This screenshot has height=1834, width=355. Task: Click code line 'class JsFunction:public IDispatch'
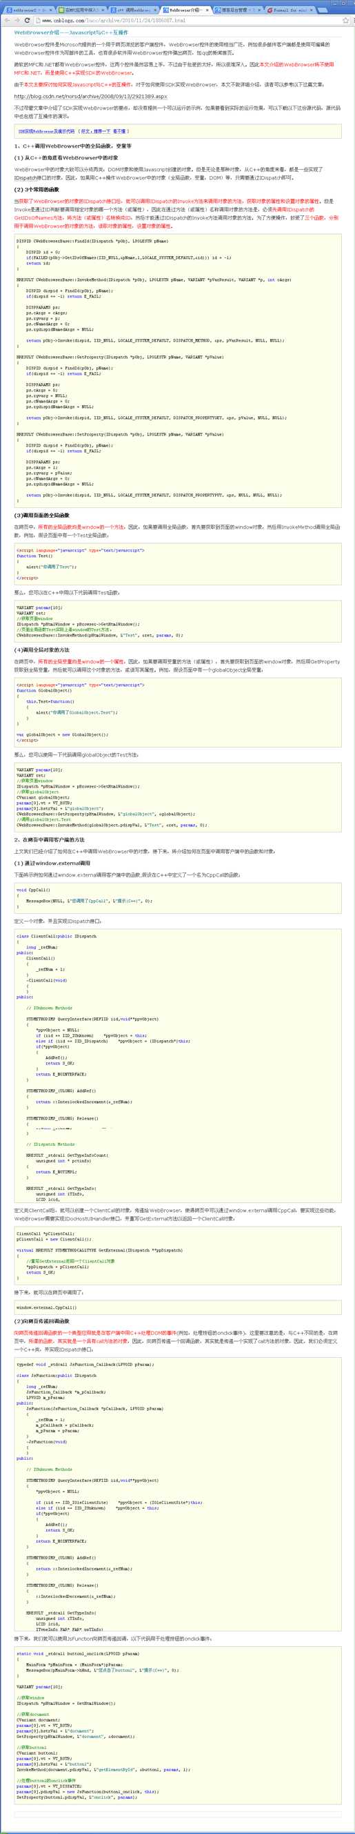tap(57, 1375)
